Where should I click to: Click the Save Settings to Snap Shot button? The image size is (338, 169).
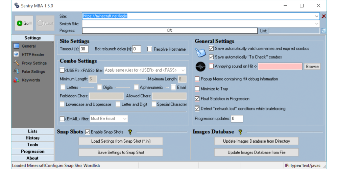(x=121, y=152)
